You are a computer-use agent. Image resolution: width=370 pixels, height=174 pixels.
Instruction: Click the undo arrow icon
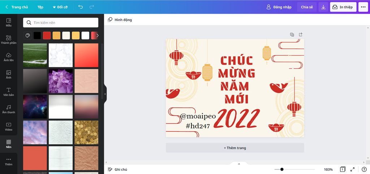pyautogui.click(x=81, y=7)
